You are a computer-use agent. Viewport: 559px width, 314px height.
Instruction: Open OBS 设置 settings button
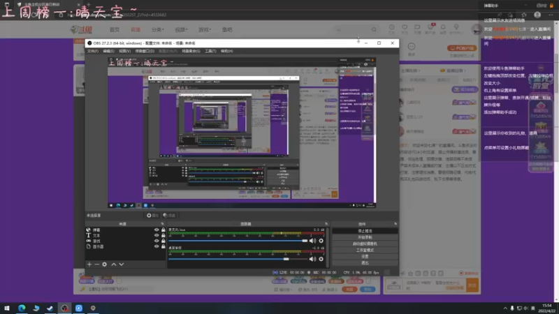365,257
